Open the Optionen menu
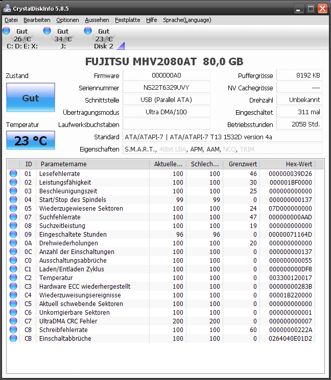331x380 pixels. click(67, 20)
